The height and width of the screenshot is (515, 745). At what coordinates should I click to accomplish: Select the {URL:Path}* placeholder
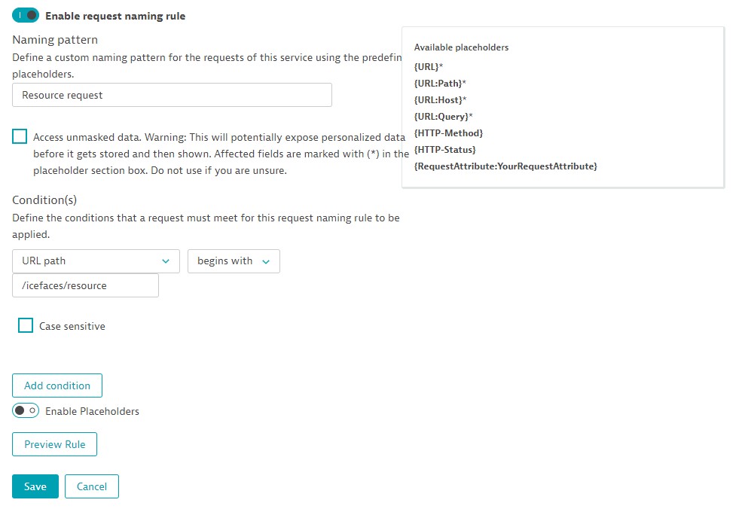440,83
